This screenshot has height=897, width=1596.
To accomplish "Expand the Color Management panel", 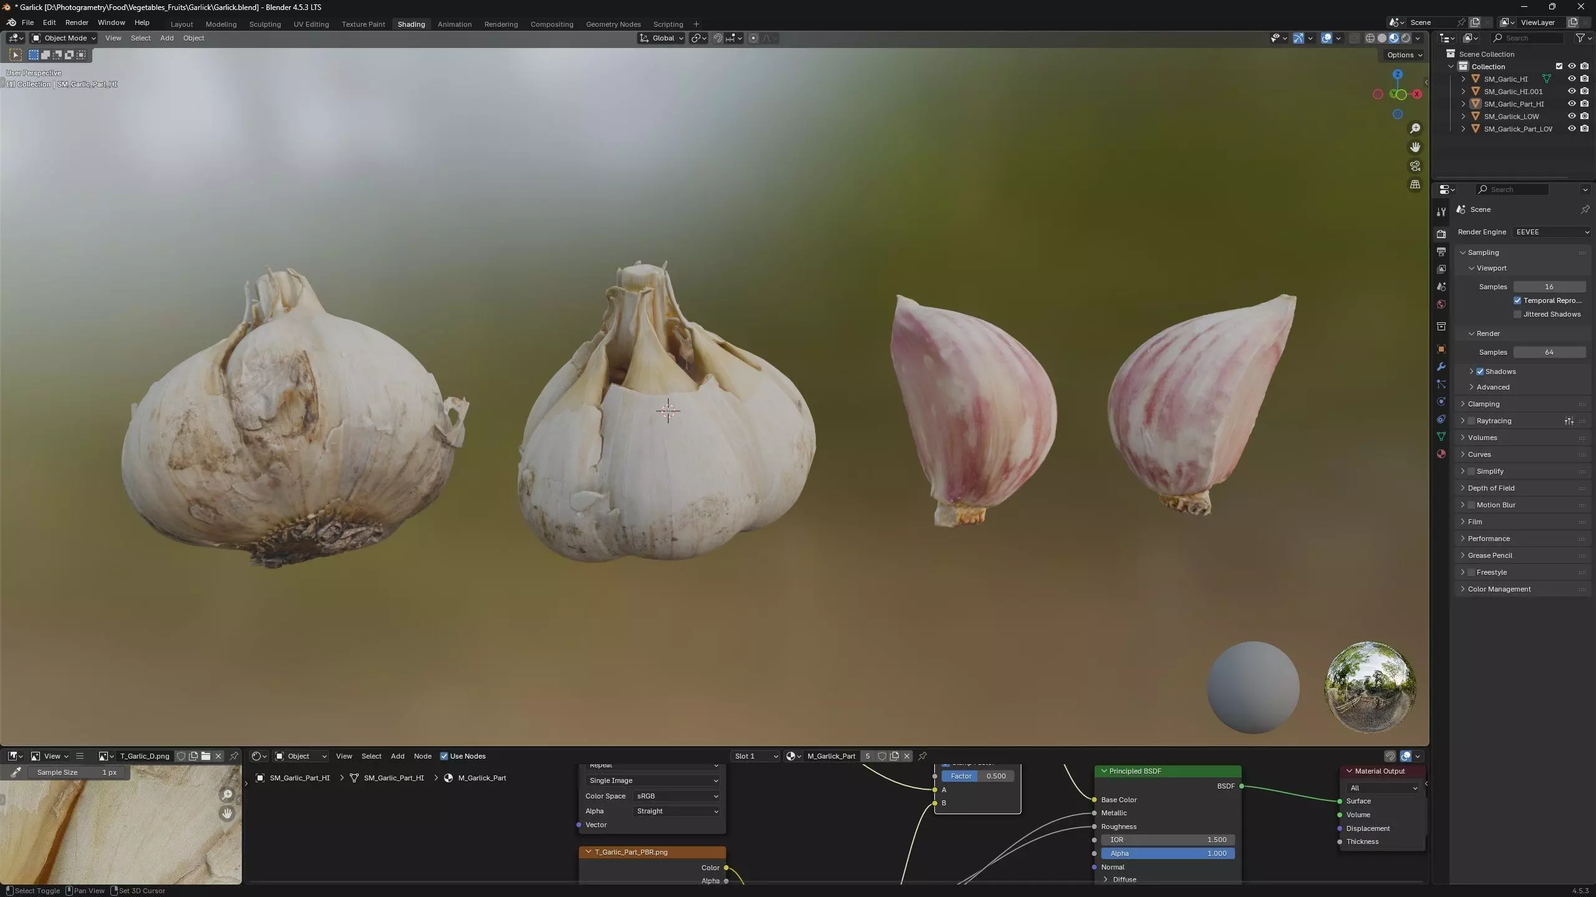I will pos(1523,589).
